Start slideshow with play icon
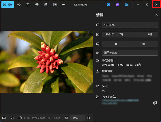This screenshot has width=161, height=122. 55,4
